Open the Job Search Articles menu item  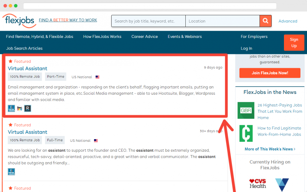click(24, 48)
